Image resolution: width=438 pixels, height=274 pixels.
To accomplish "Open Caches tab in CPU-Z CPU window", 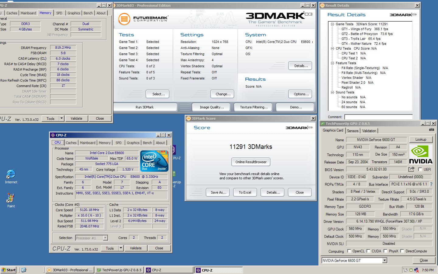I will point(71,143).
